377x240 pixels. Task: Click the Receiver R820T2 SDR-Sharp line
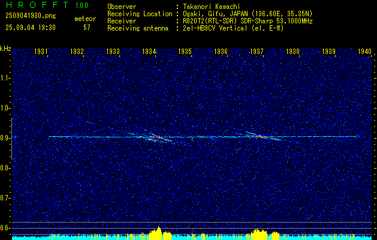(248, 21)
